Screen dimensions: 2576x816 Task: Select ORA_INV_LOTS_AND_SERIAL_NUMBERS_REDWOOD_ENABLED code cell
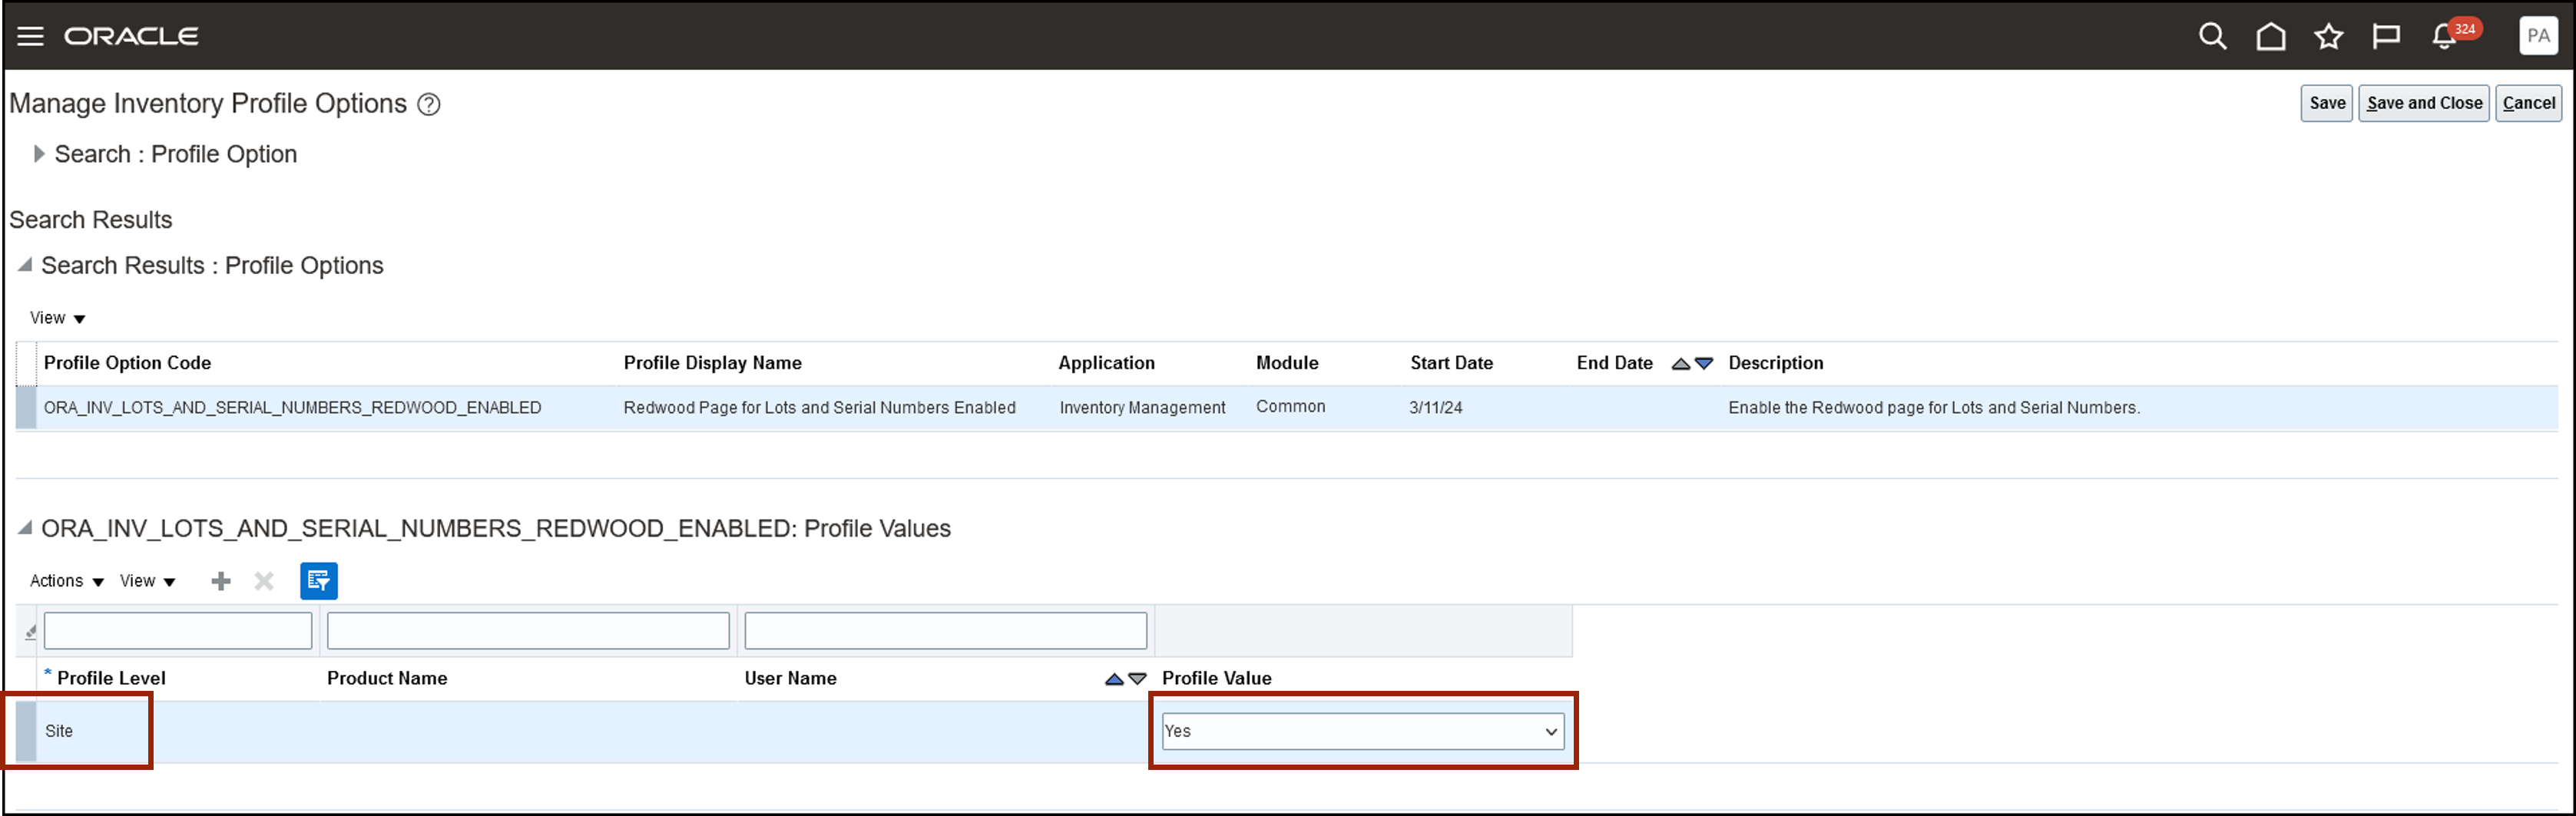coord(292,408)
